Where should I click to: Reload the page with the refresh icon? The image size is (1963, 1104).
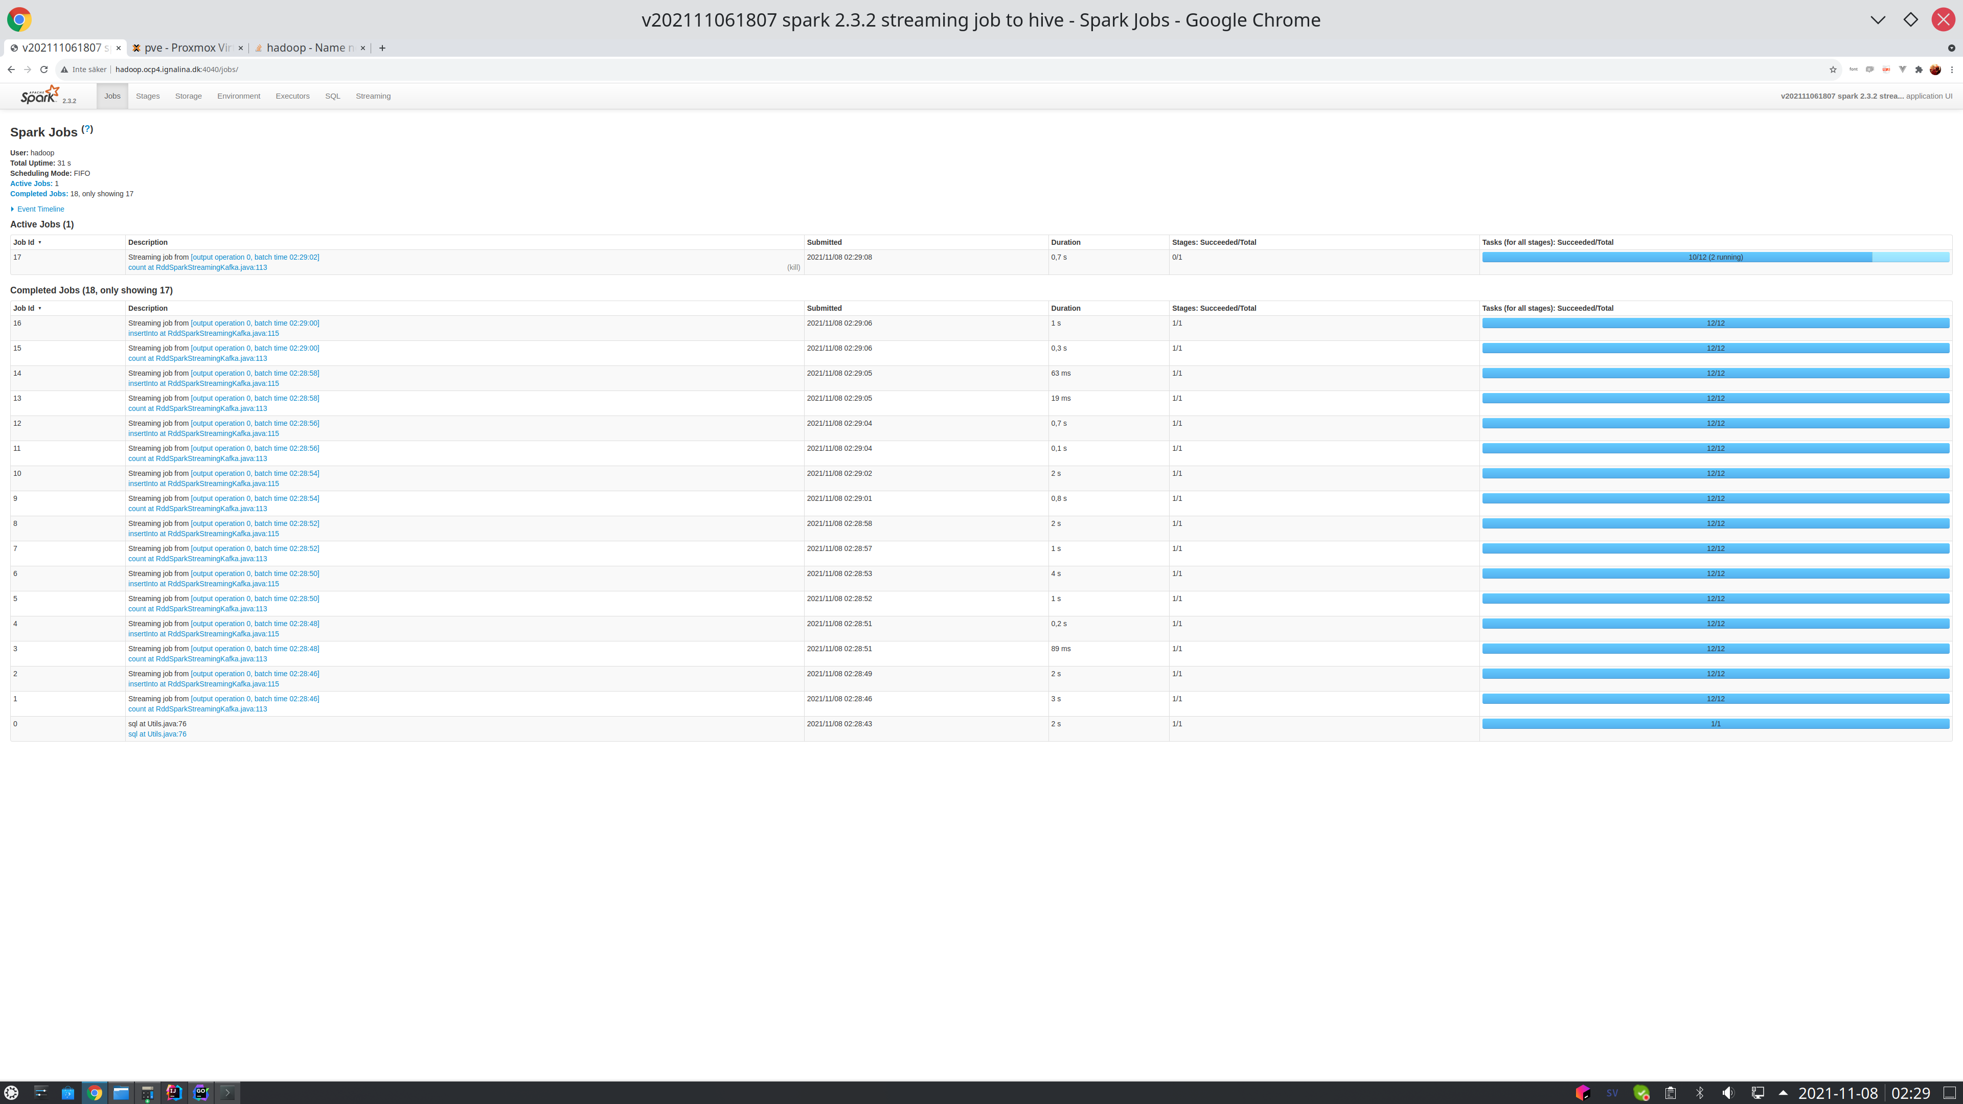(x=44, y=70)
